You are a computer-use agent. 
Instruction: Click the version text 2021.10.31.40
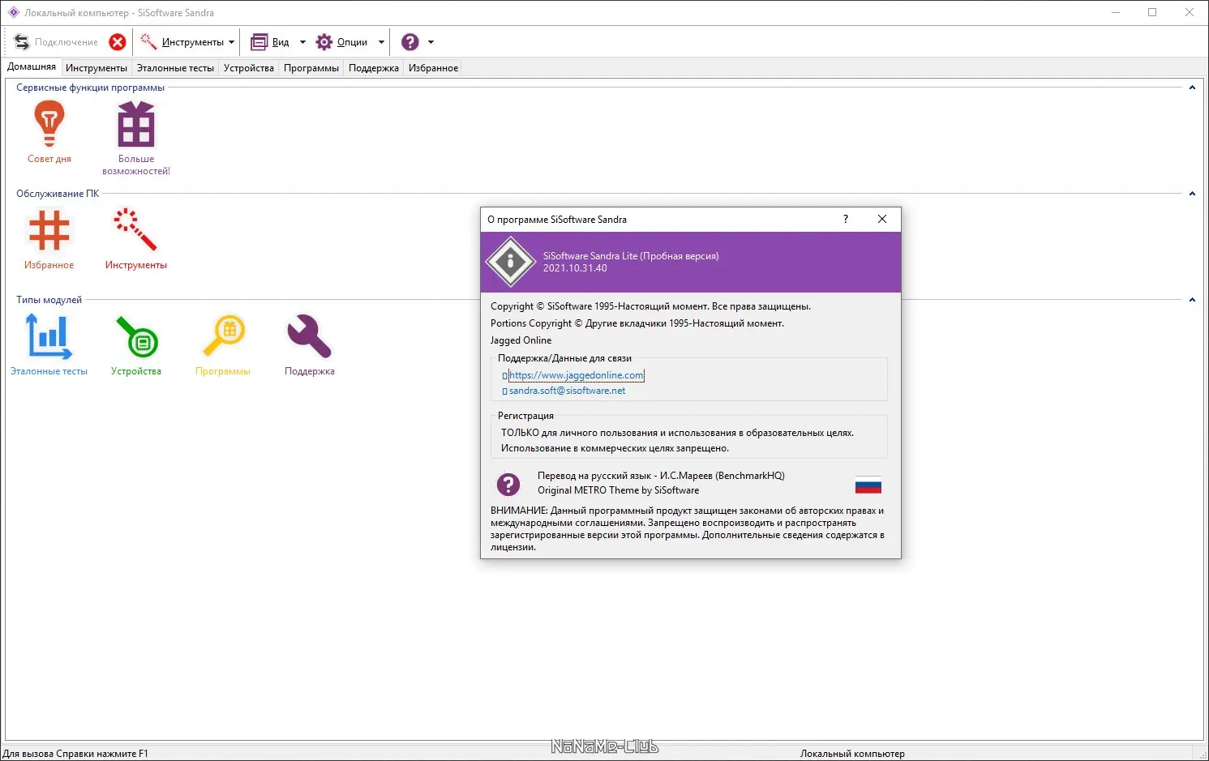(x=575, y=268)
